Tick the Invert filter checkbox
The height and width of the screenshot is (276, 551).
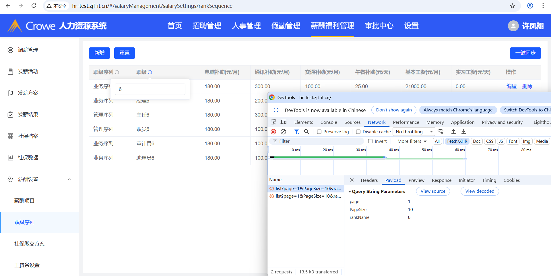[x=370, y=141]
